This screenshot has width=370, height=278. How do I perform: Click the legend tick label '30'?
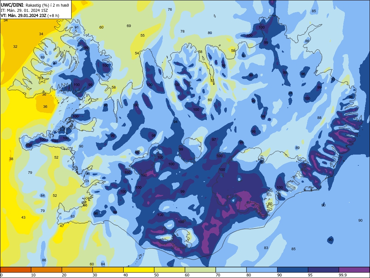click(95, 275)
